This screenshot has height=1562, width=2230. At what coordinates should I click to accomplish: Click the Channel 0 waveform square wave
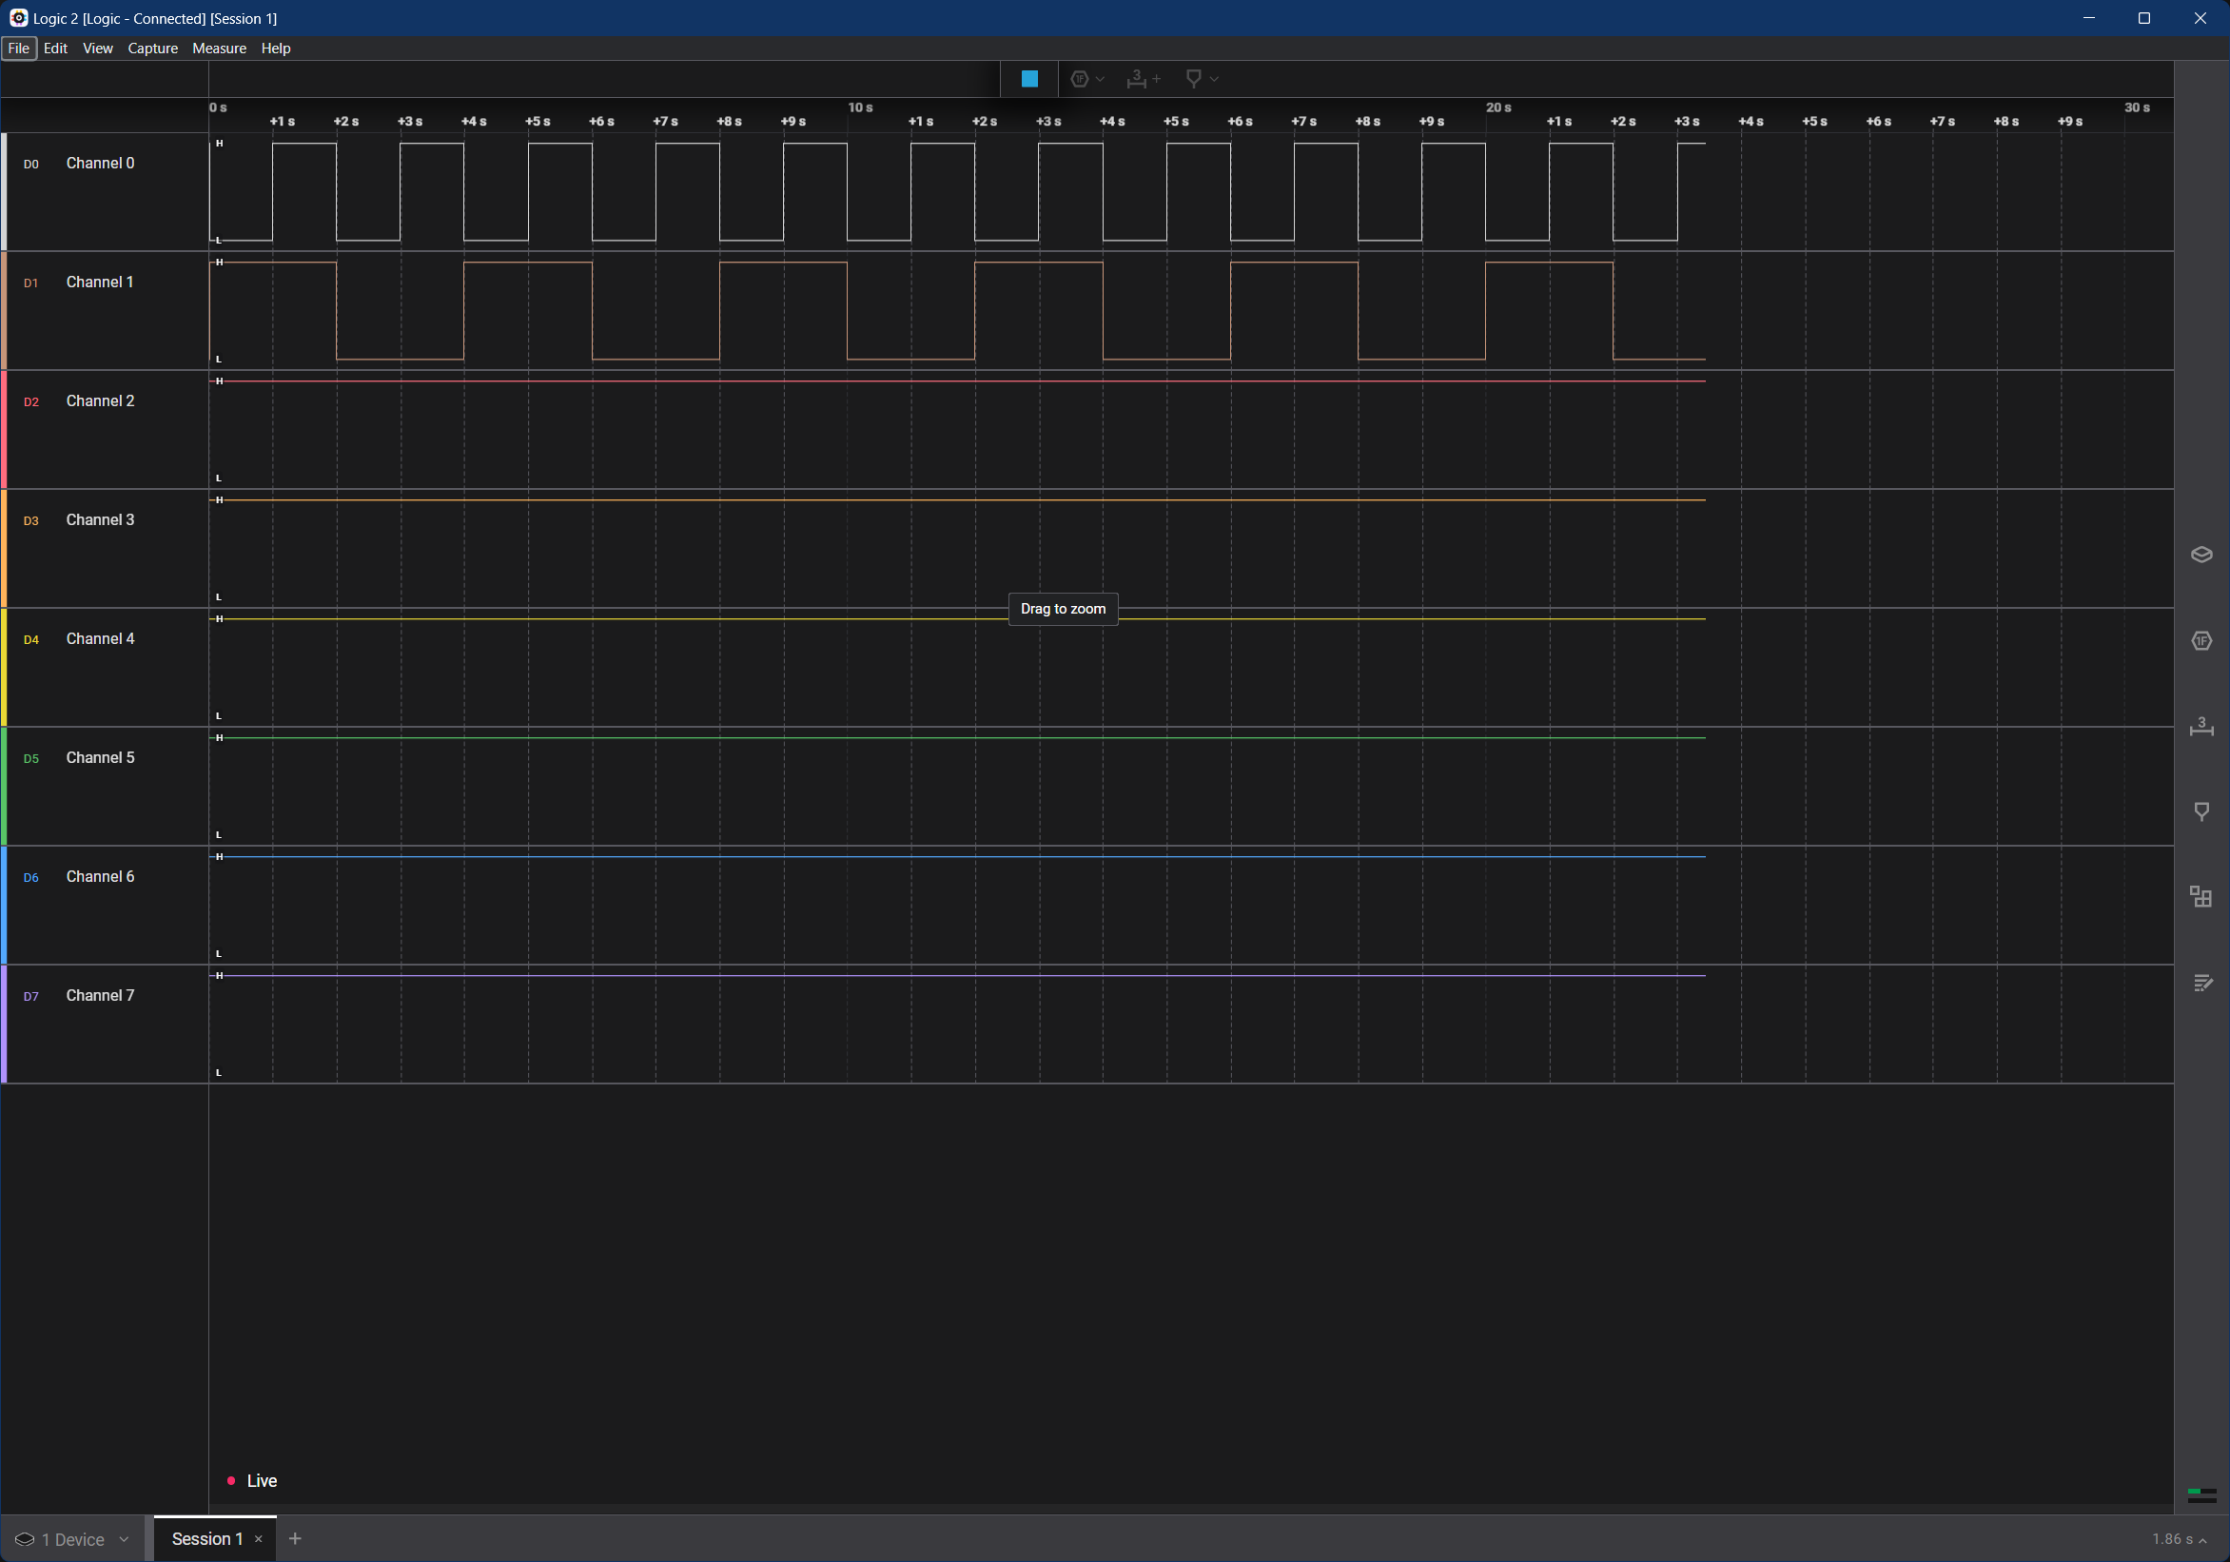coord(957,191)
